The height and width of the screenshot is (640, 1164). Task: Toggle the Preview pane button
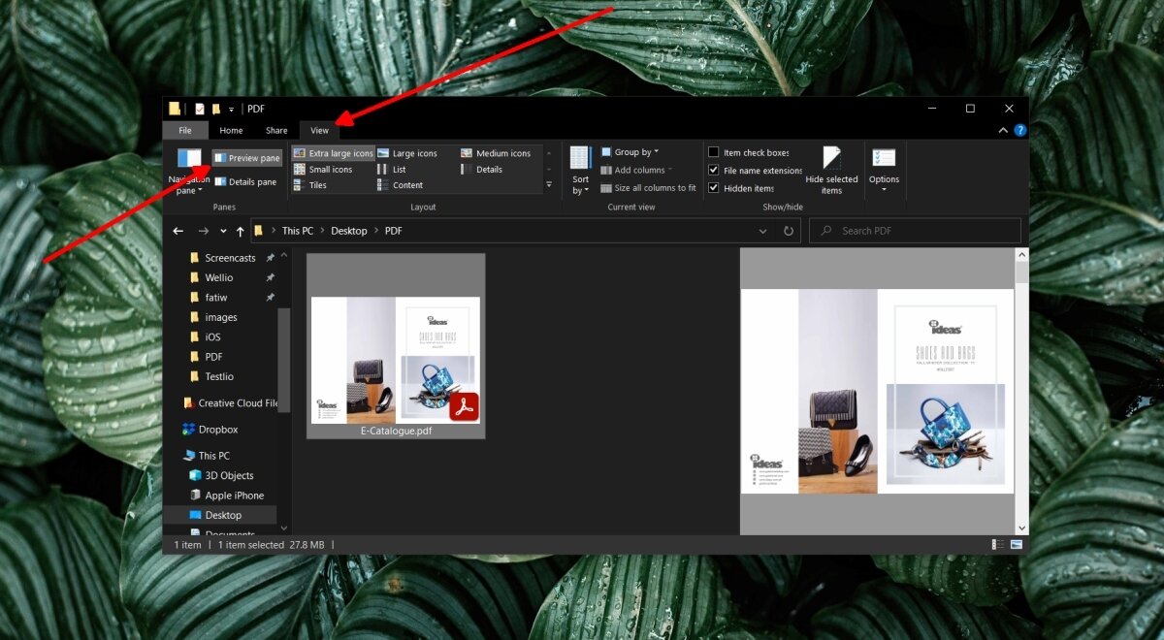tap(246, 158)
